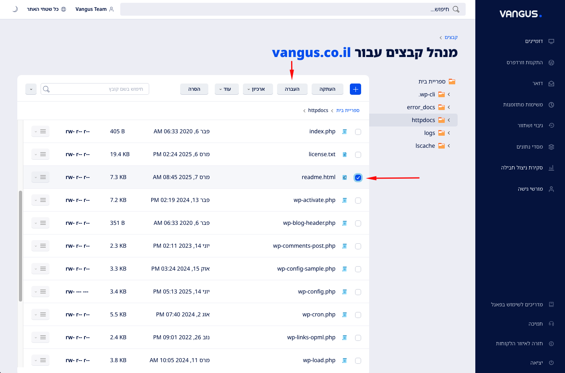
Task: Open מסדי נתונים sidebar item
Action: point(530,147)
